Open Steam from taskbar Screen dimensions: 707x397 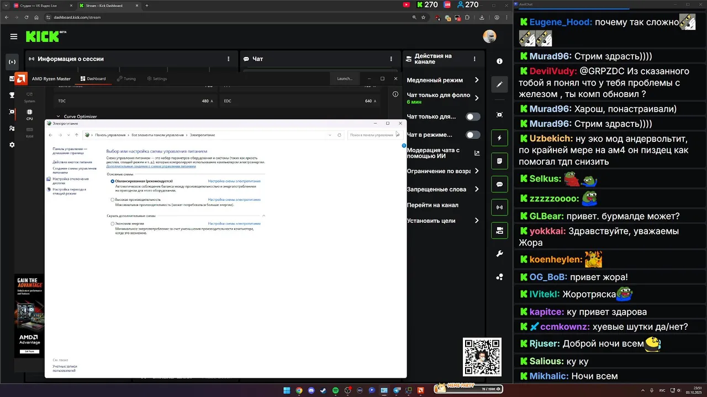pos(323,390)
